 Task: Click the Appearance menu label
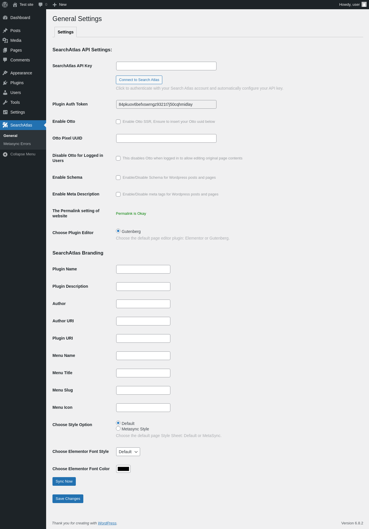tap(21, 73)
